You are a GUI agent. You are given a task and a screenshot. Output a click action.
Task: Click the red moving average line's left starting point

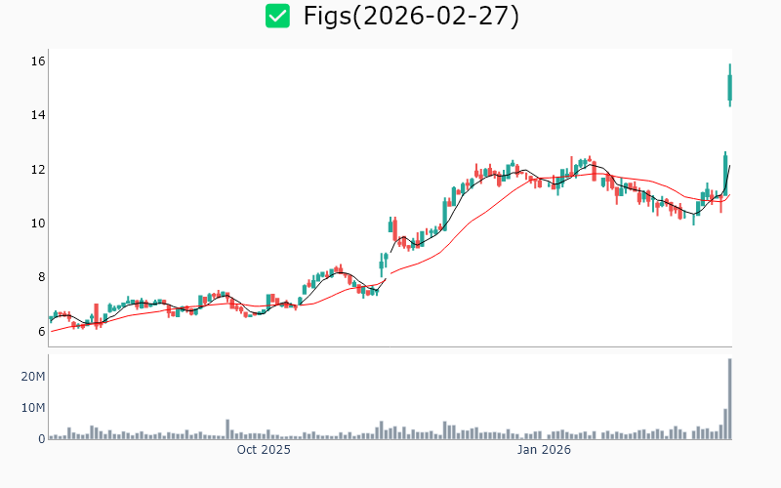(52, 332)
